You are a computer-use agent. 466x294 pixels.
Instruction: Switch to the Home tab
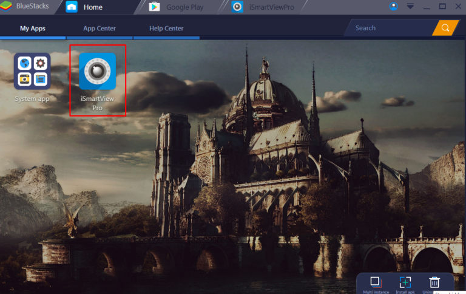coord(93,7)
